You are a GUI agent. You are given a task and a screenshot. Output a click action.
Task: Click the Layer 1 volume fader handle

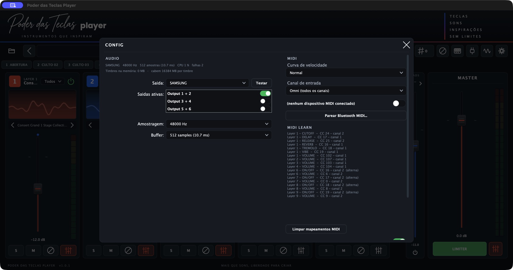[38, 189]
